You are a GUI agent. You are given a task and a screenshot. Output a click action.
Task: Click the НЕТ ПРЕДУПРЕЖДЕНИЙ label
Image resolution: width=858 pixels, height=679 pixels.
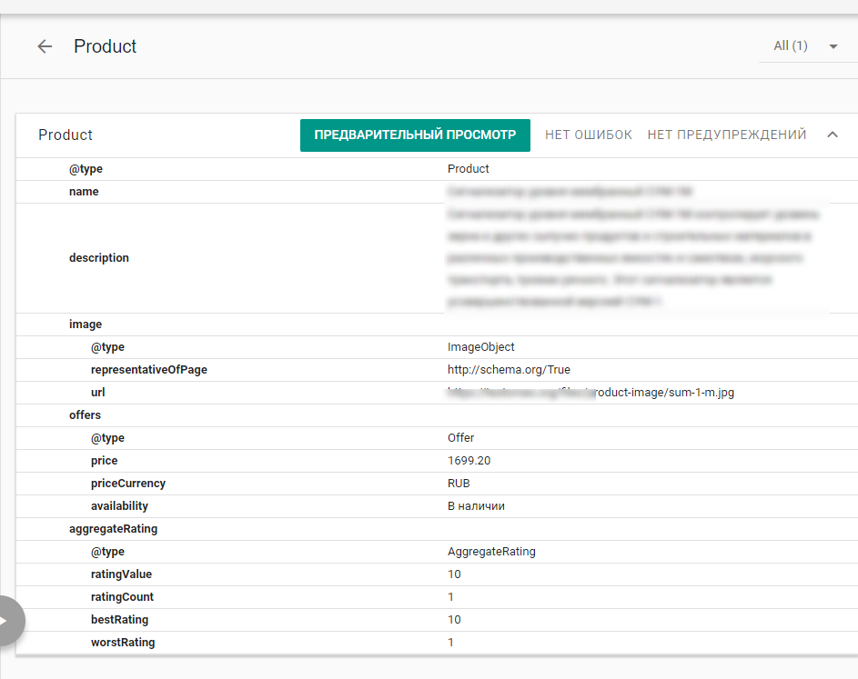click(x=726, y=135)
